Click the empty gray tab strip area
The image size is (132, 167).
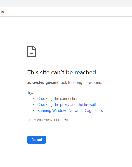66,4
